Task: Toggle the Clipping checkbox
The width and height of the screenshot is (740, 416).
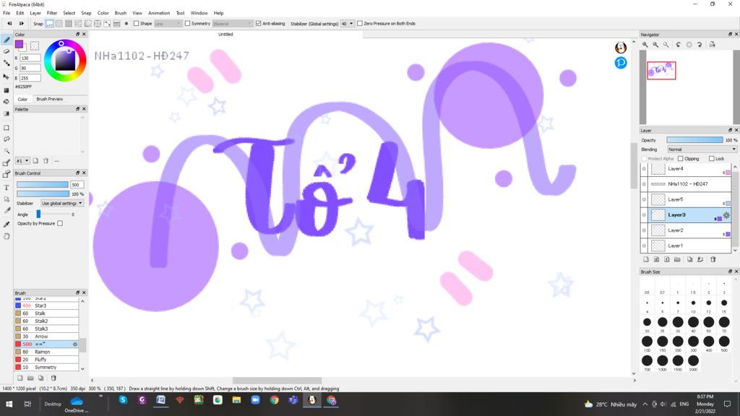Action: tap(681, 158)
